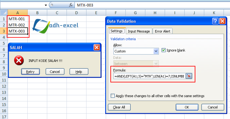Select column F header
The image size is (230, 119).
(116, 13)
